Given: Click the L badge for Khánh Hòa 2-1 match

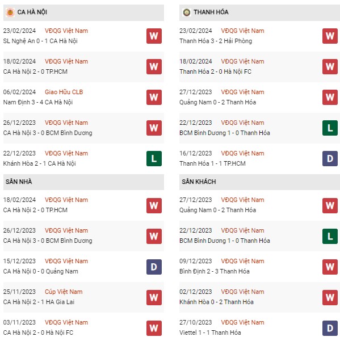Looking at the screenshot, I should (x=154, y=158).
